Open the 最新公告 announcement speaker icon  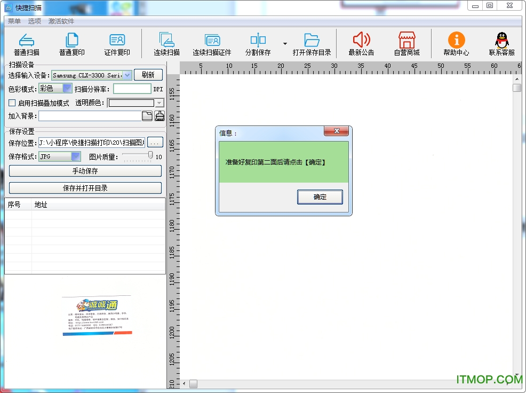pos(361,41)
